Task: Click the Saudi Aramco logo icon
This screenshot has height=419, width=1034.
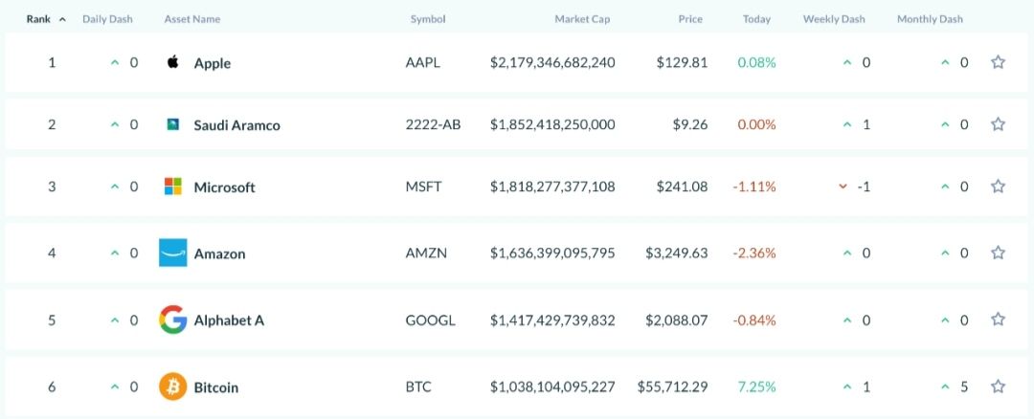Action: tap(173, 124)
